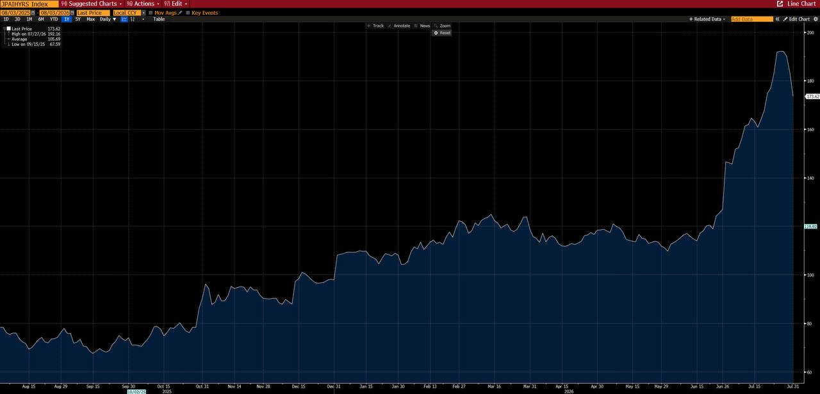Click the legend collapse box icon
The image size is (820, 394).
point(4,29)
